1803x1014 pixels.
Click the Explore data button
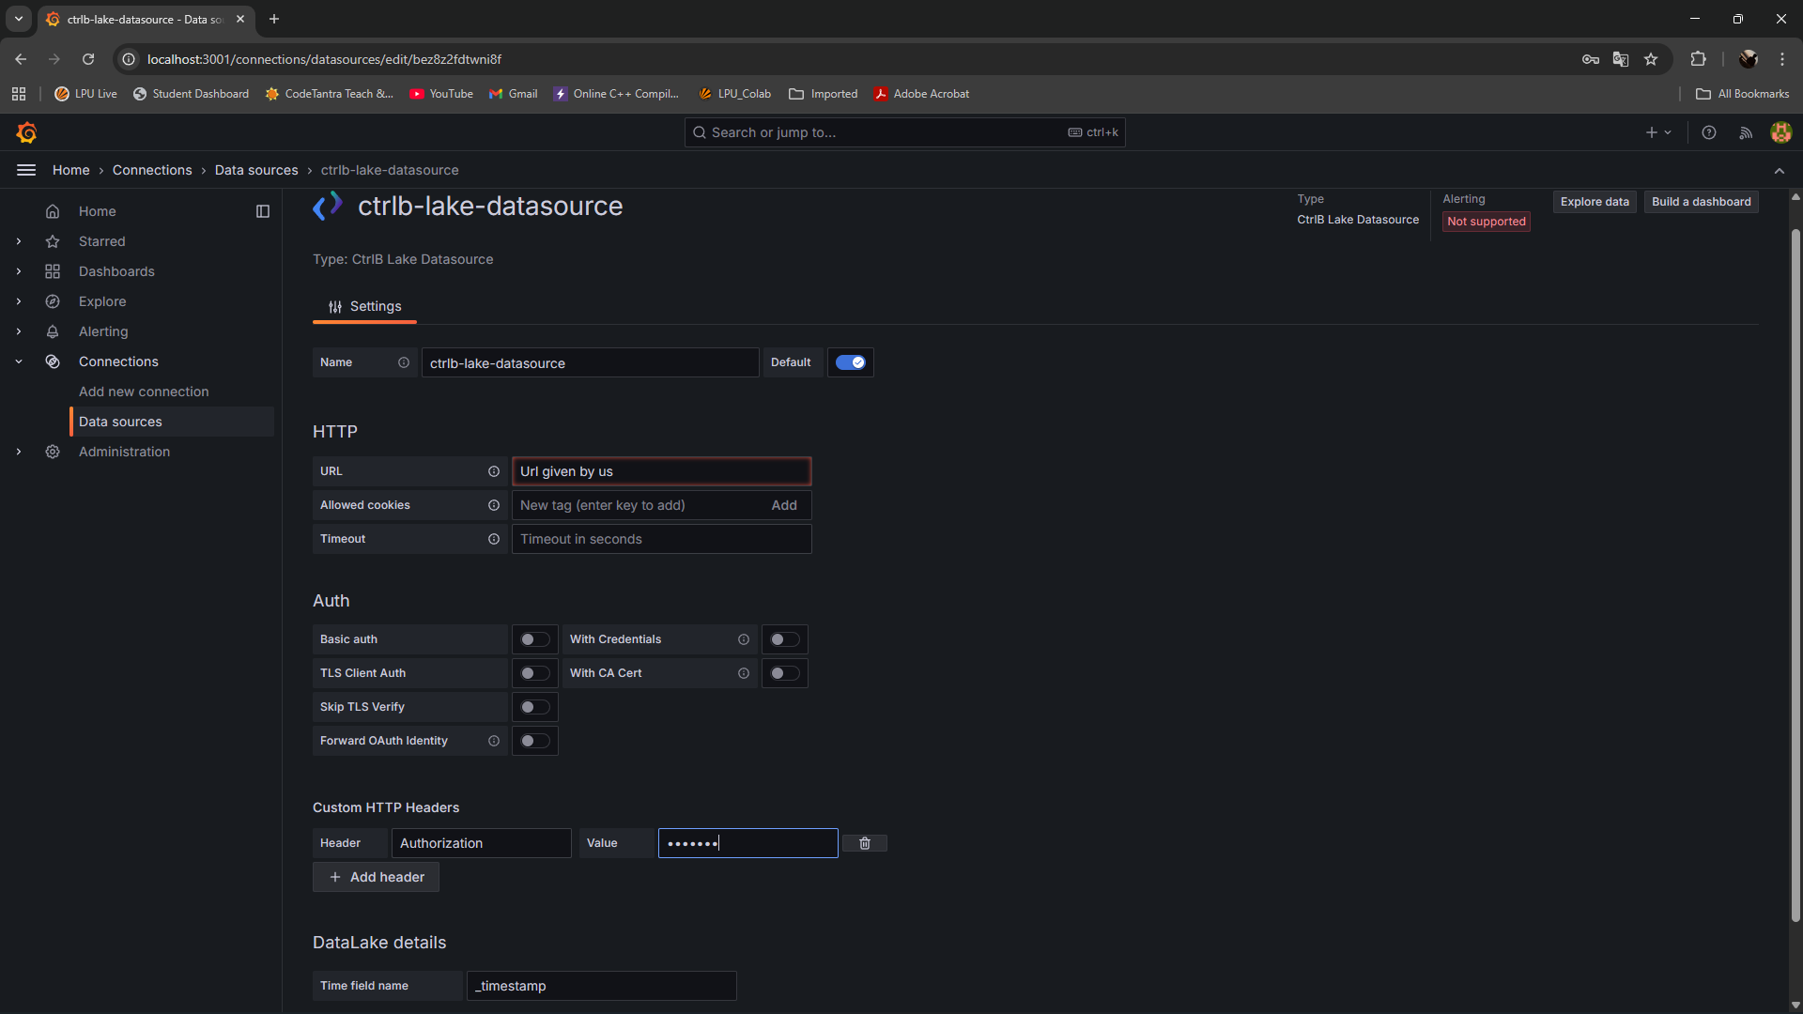1594,202
